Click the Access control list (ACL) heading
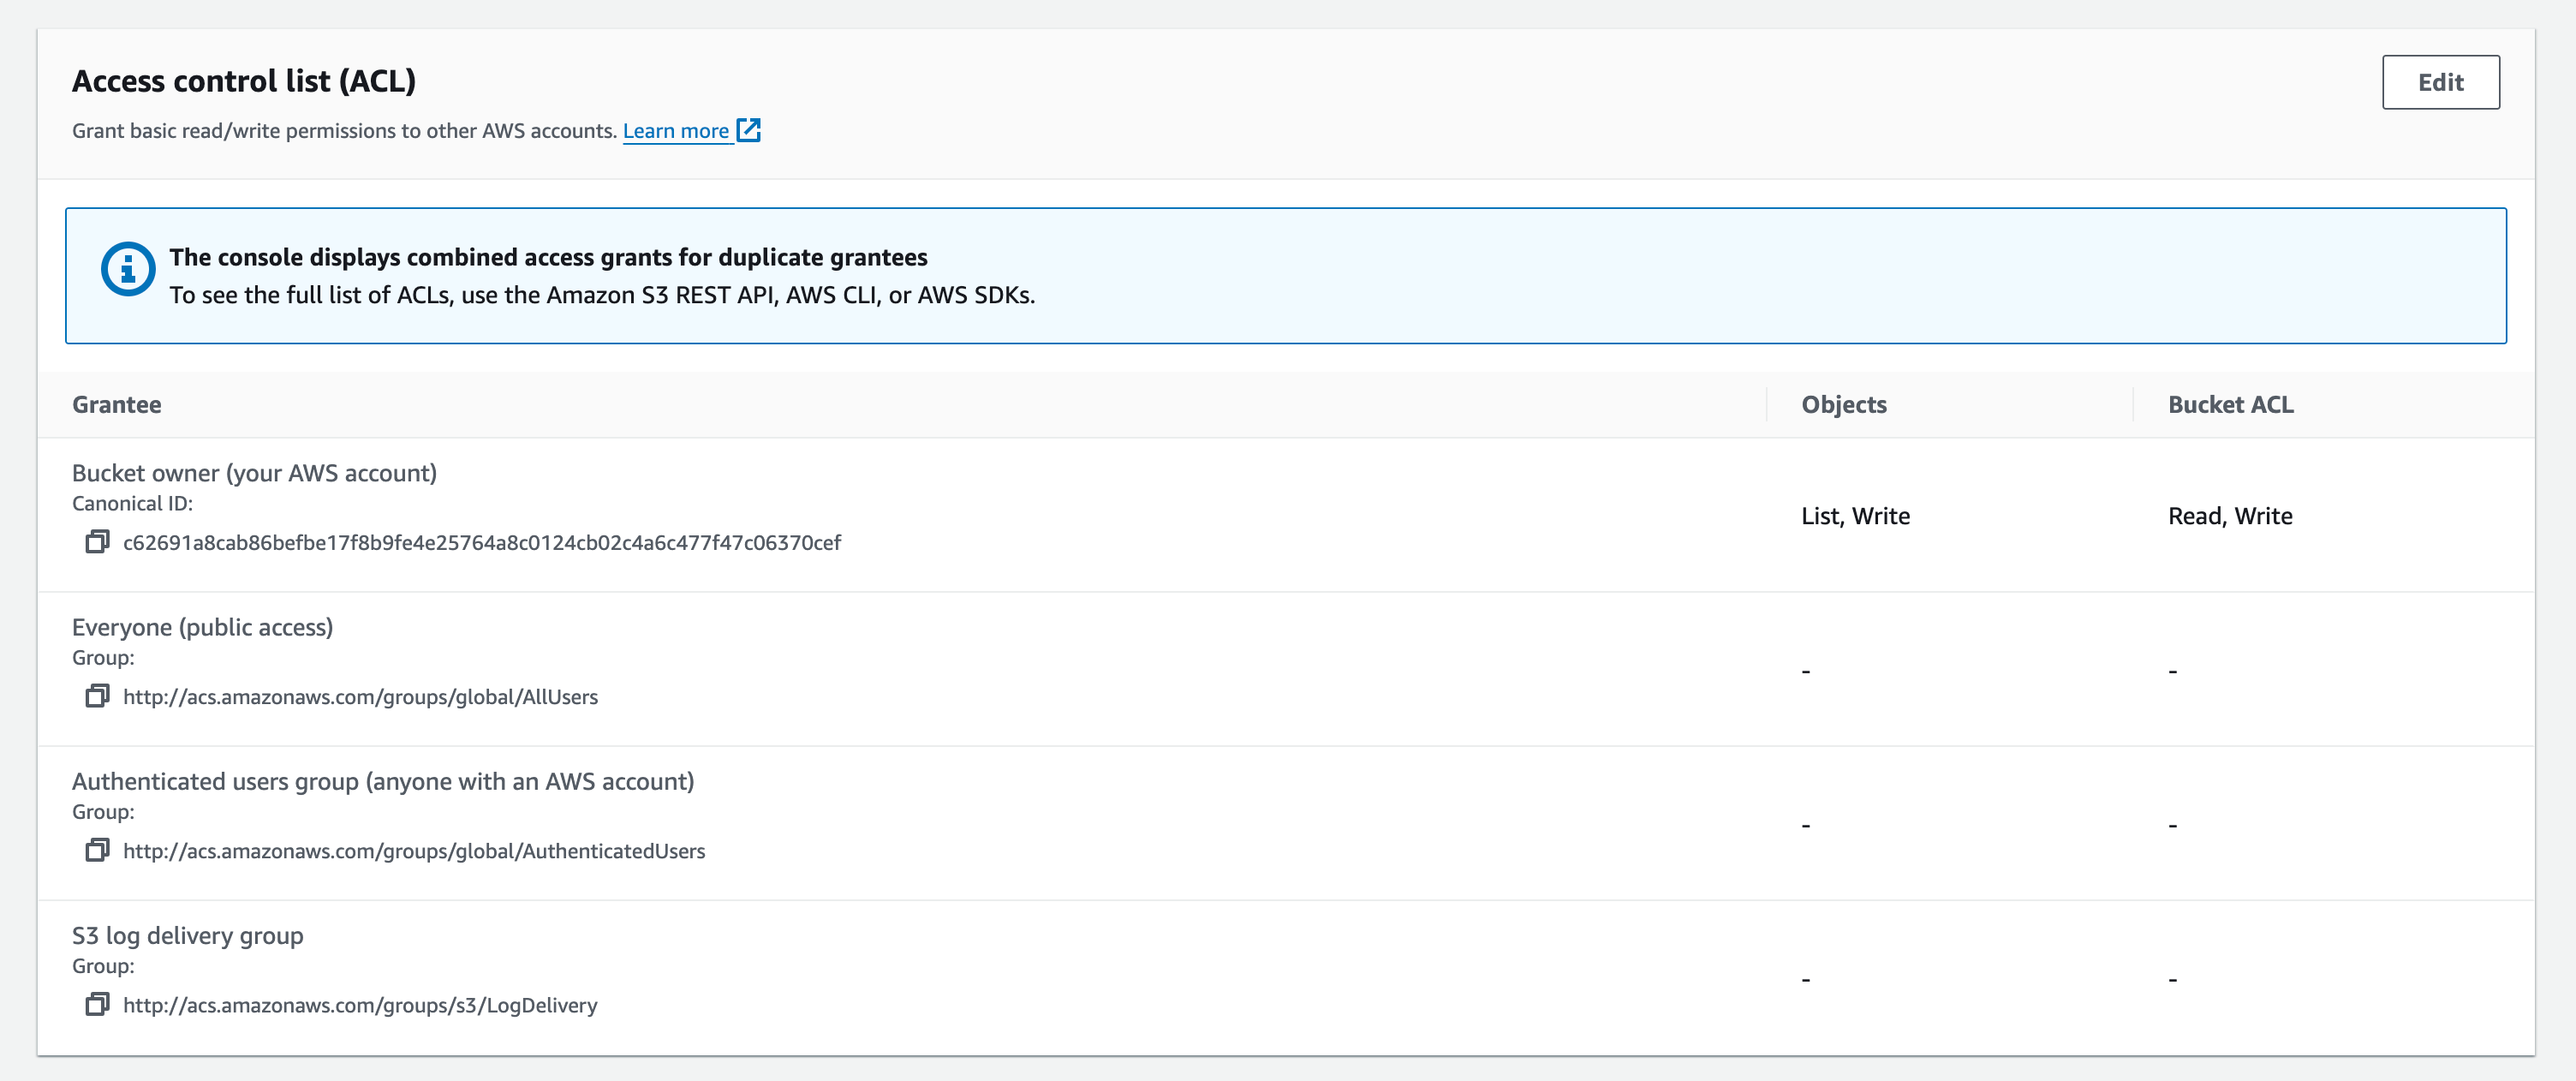Image resolution: width=2576 pixels, height=1081 pixels. point(244,81)
